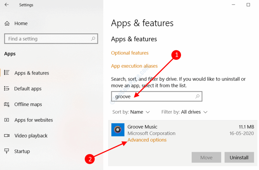Open Advanced options for Groove Music
This screenshot has width=259, height=170.
click(x=147, y=140)
